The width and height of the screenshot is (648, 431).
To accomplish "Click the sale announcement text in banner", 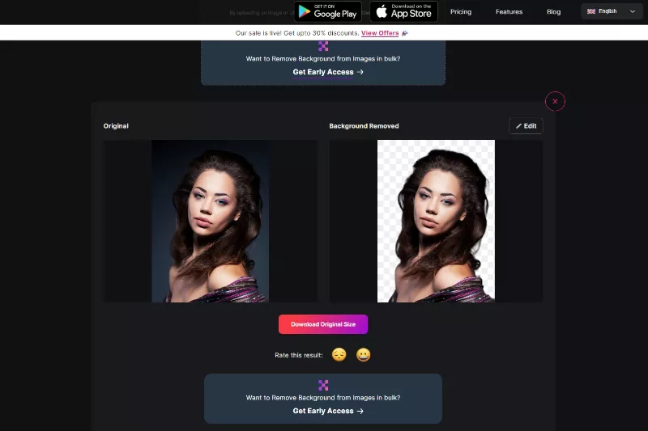I will pos(297,33).
